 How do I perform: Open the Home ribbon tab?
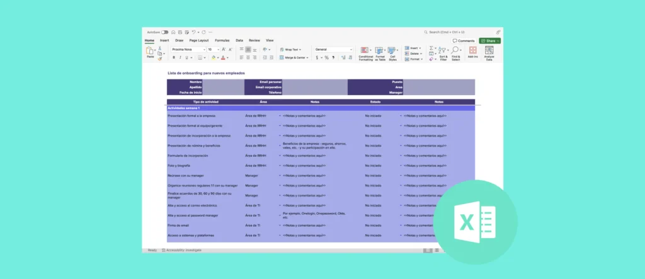[x=149, y=40]
